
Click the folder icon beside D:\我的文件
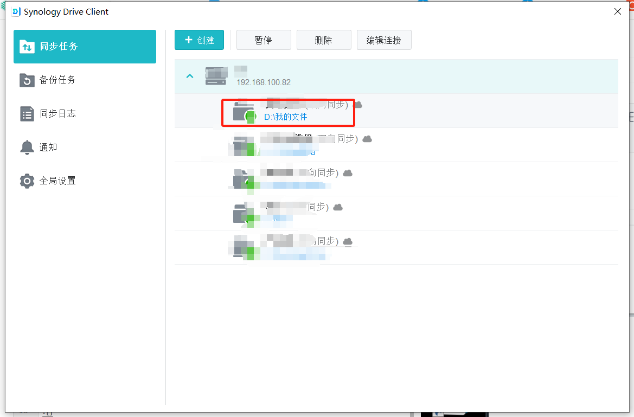pos(244,112)
